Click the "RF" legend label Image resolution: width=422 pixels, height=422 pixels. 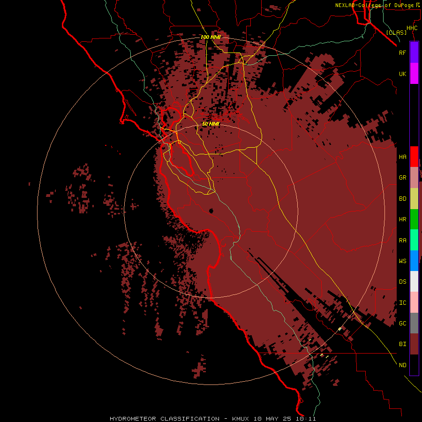pyautogui.click(x=402, y=53)
